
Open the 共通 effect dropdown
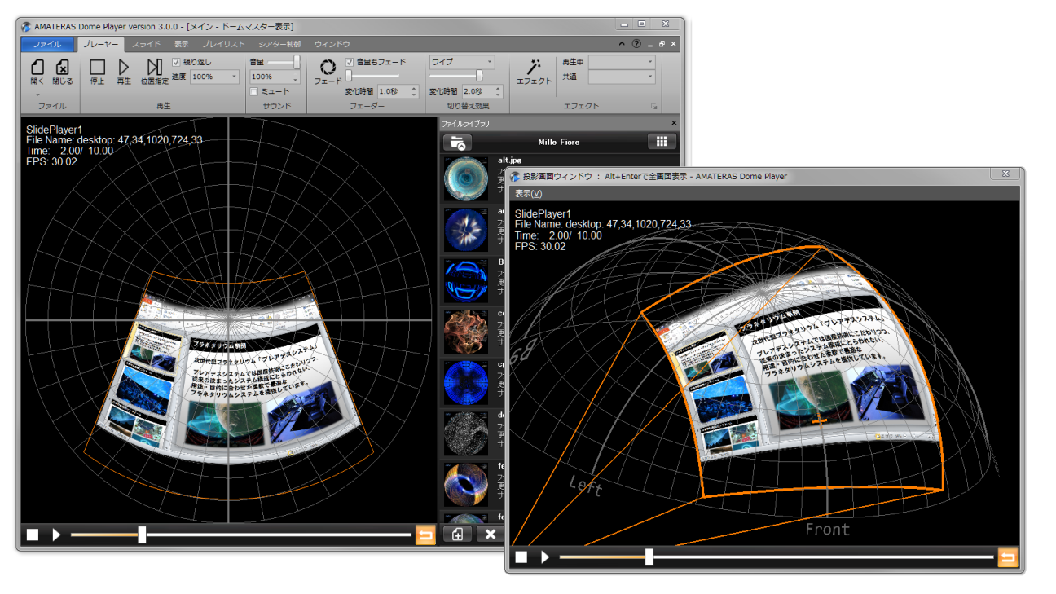622,77
